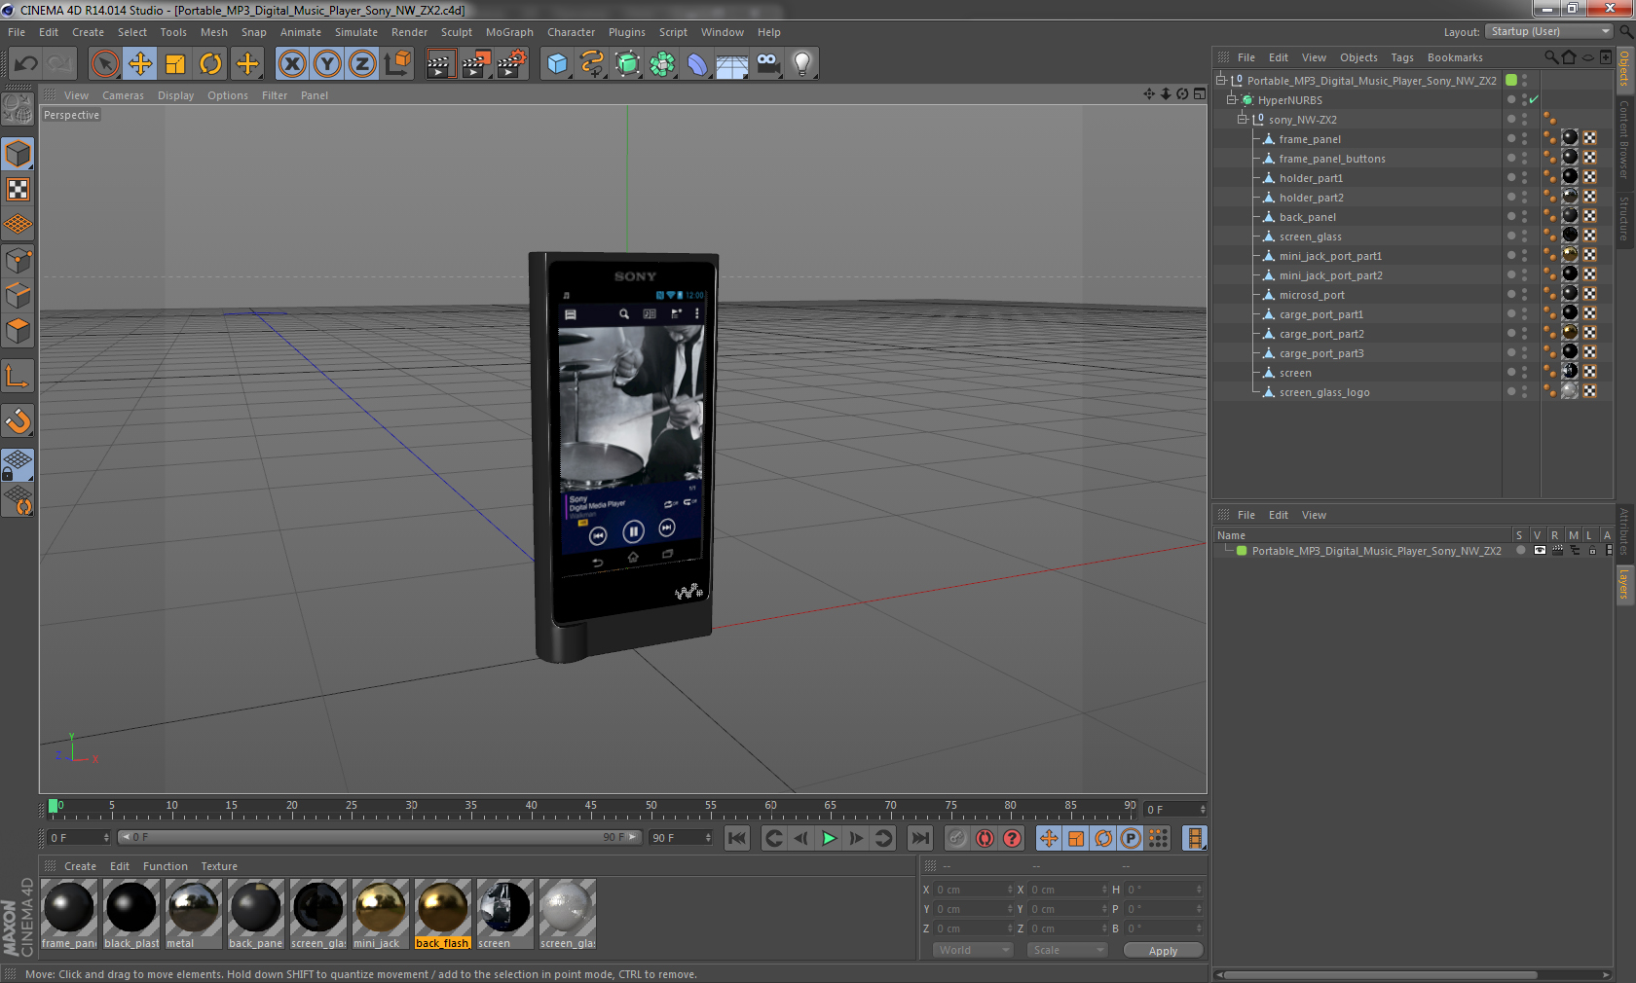The image size is (1636, 983).
Task: Activate the Rotate tool
Action: tap(210, 64)
